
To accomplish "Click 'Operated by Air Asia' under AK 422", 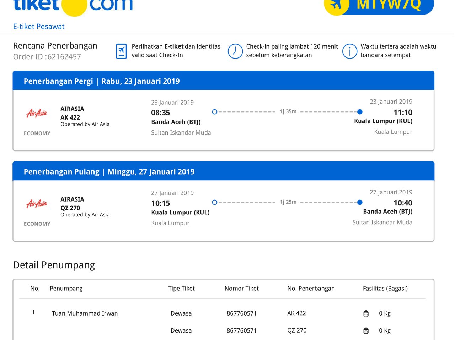I will click(85, 124).
